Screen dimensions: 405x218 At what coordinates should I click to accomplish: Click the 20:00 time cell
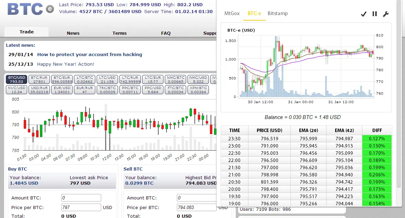tap(235, 189)
